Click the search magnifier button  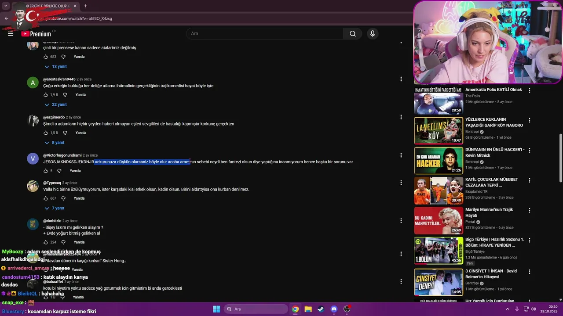tap(353, 34)
